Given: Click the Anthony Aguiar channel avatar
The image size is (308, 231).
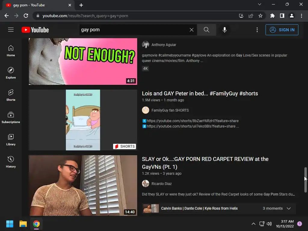Looking at the screenshot, I should click(x=146, y=45).
